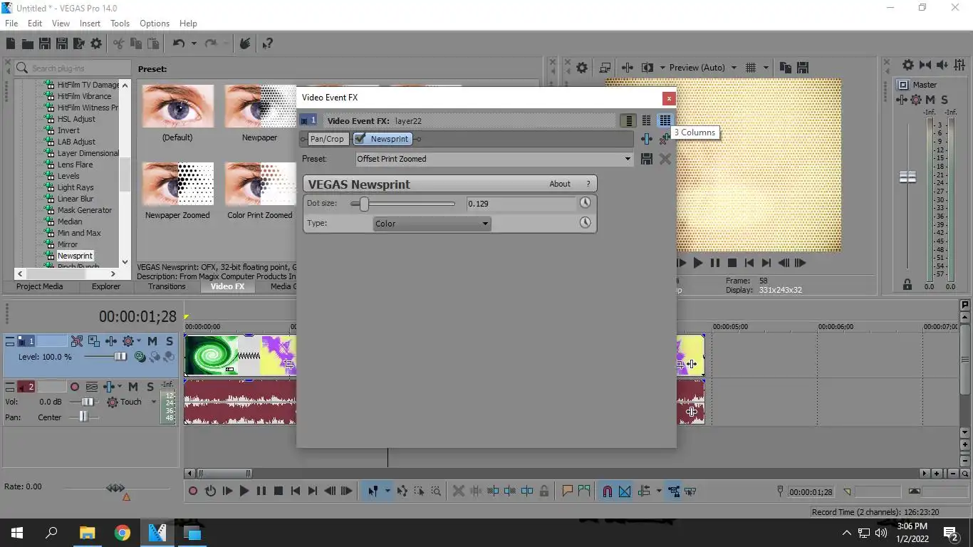973x547 pixels.
Task: Open the Insert menu
Action: (x=90, y=24)
